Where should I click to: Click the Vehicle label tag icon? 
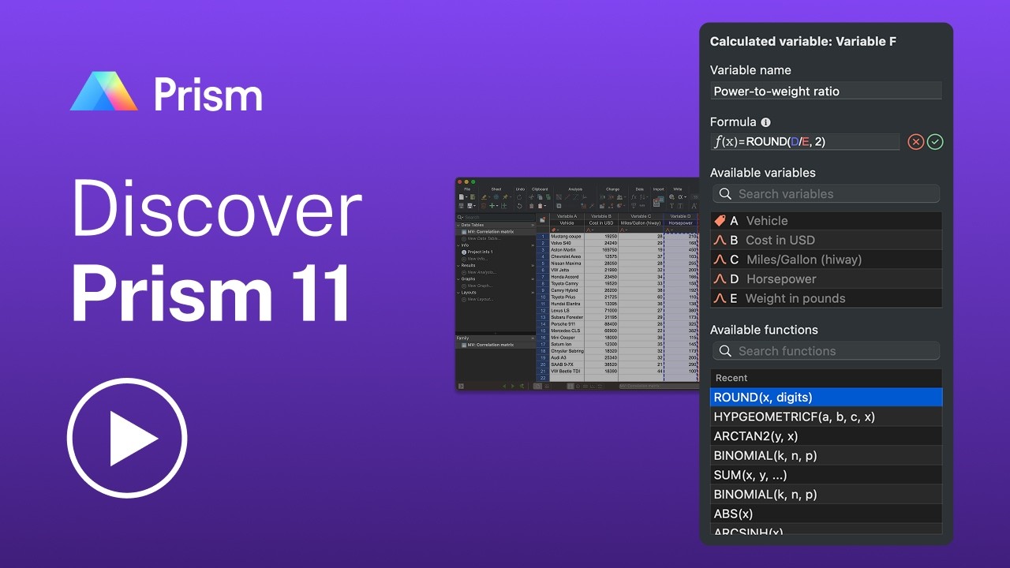720,221
